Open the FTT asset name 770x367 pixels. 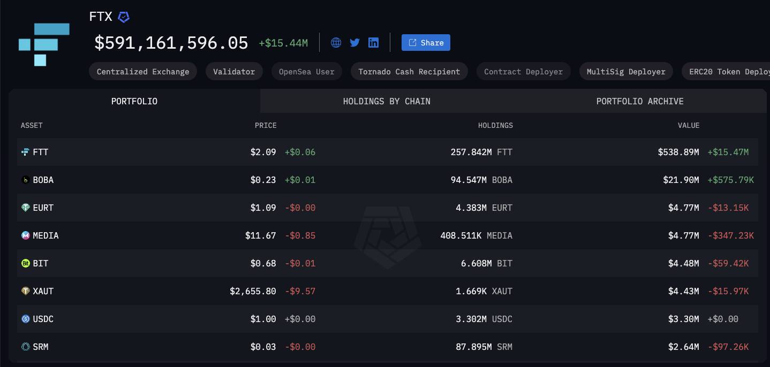41,152
